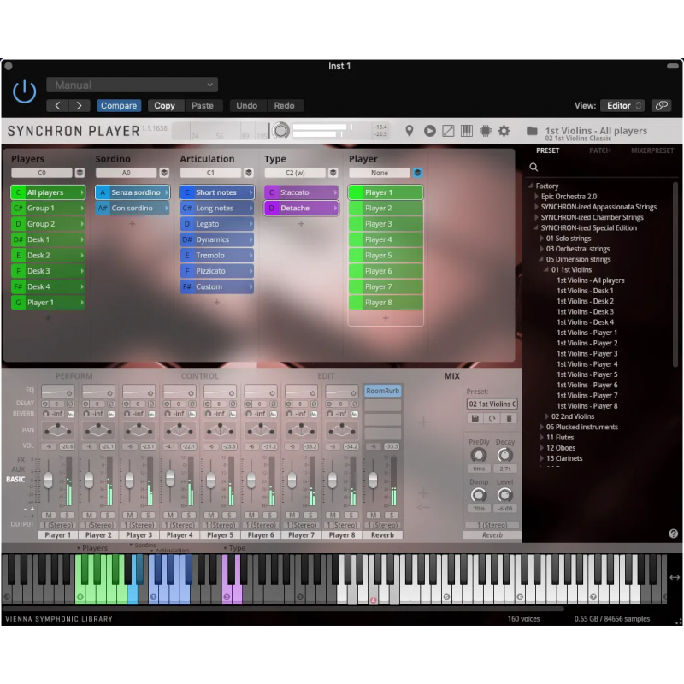The width and height of the screenshot is (684, 684).
Task: Select the 1st Violins - Desk 2 preset
Action: [x=586, y=301]
